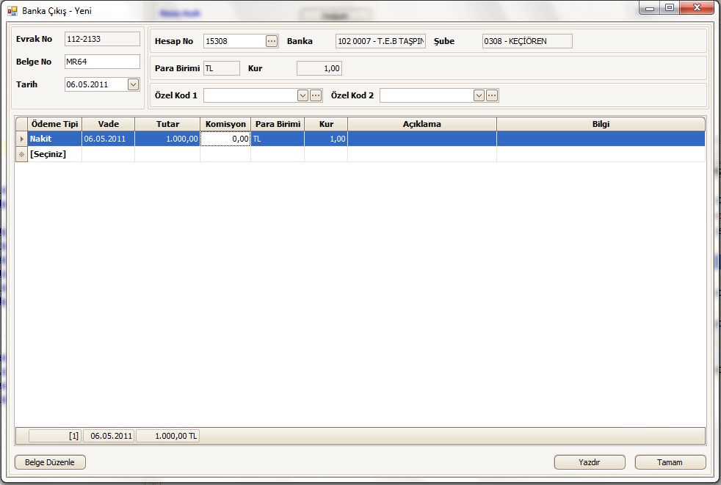Click the Ödeme Tipi column header
The image size is (721, 485).
pos(55,124)
